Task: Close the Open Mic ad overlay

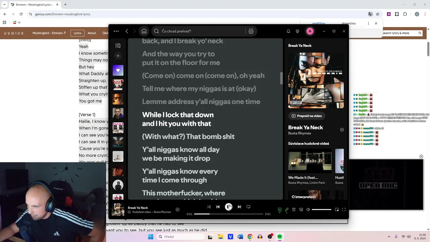Action: (421, 156)
